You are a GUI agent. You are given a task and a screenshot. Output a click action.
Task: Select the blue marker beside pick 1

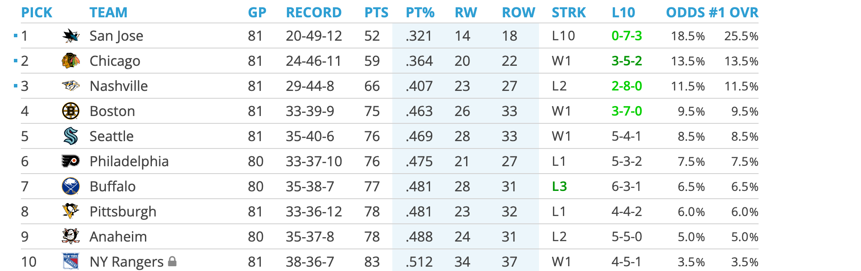[16, 36]
